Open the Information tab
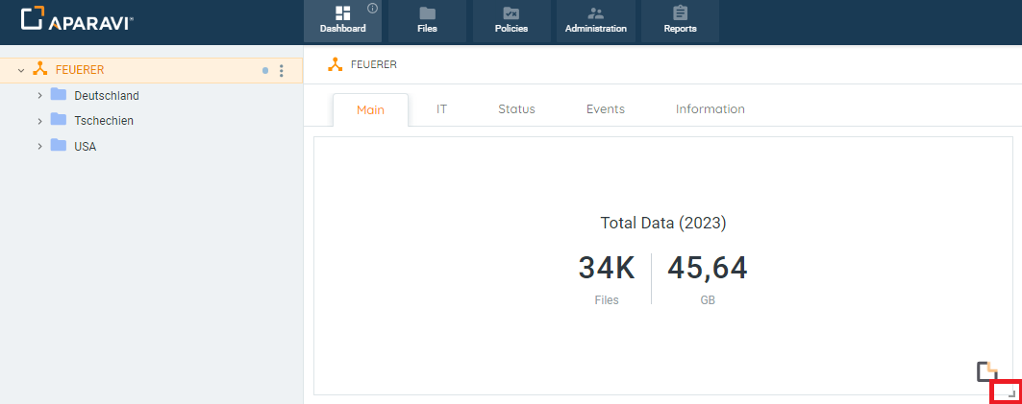 click(710, 109)
